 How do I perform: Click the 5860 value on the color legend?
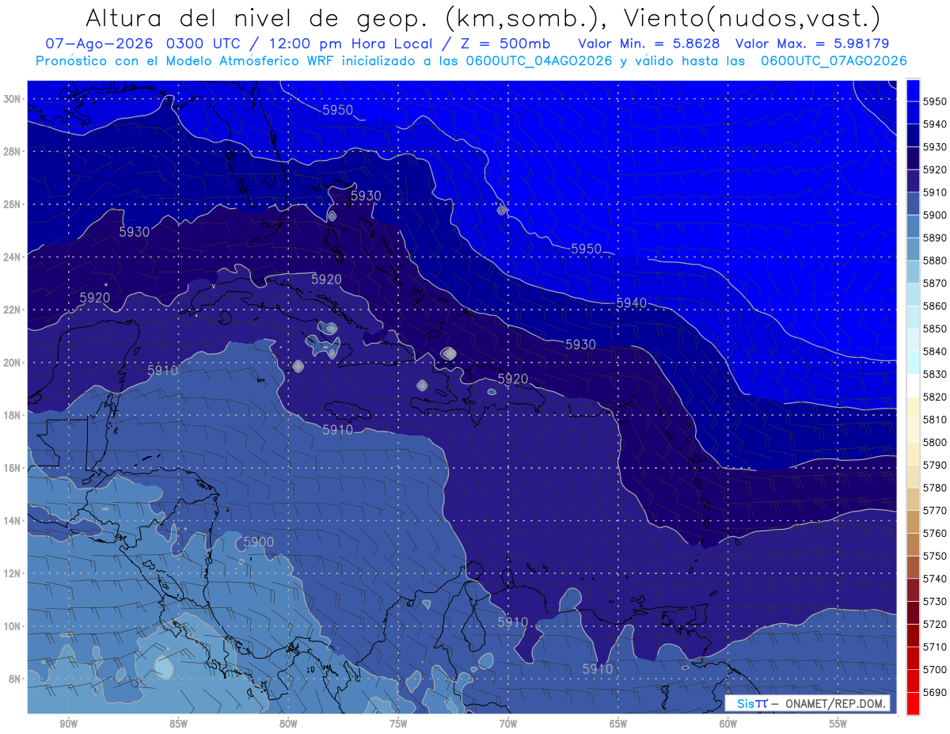tap(934, 306)
